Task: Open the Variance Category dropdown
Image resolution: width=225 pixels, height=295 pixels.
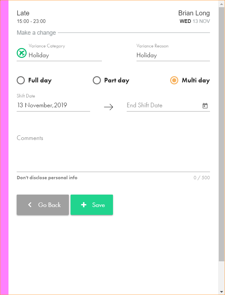Action: 65,55
